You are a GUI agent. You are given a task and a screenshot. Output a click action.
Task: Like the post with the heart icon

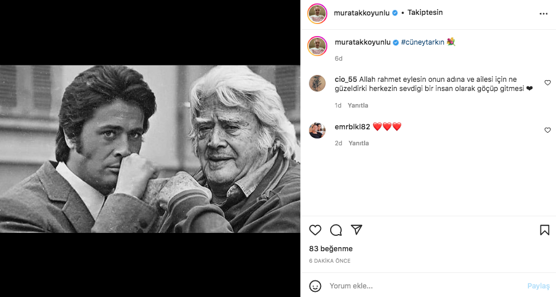tap(315, 230)
